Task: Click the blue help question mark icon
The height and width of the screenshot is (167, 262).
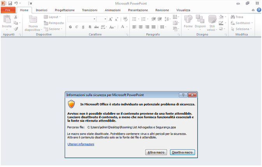Action: pos(259,10)
